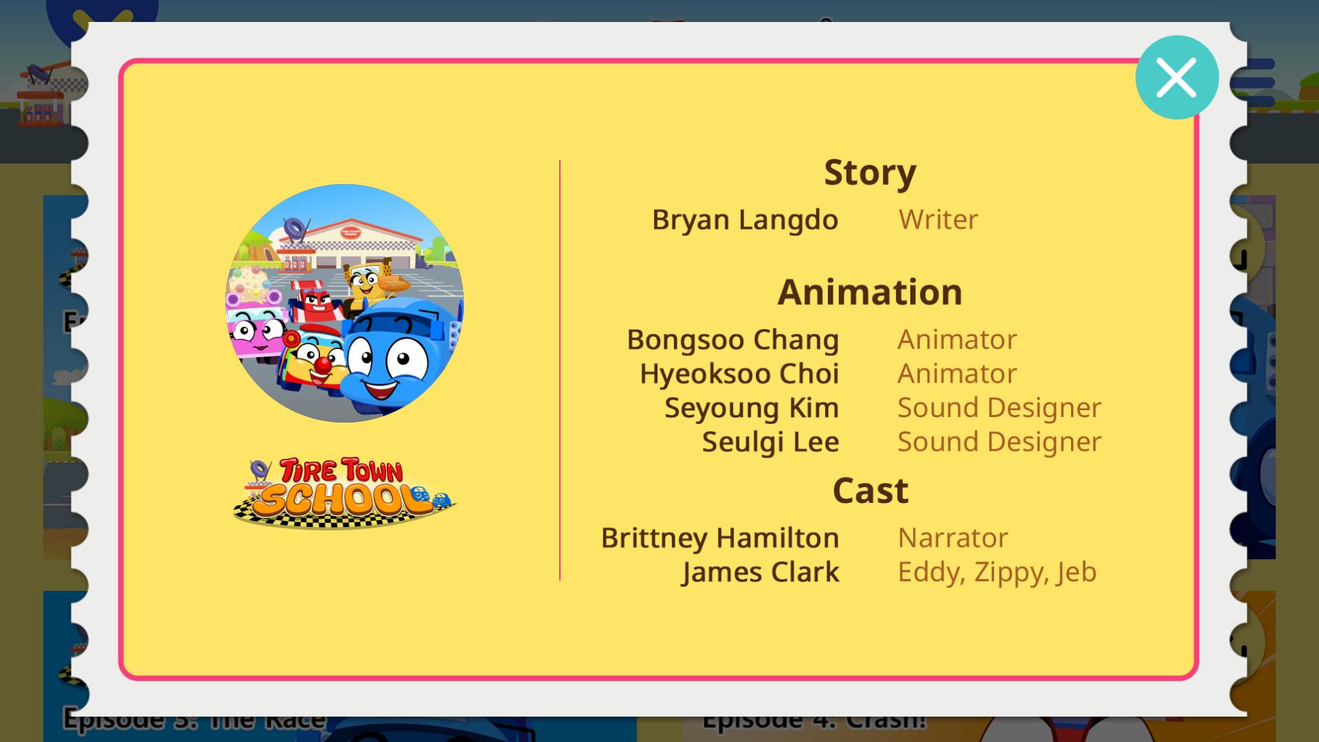The width and height of the screenshot is (1319, 742).
Task: Click the 'Cast' heading
Action: click(870, 491)
